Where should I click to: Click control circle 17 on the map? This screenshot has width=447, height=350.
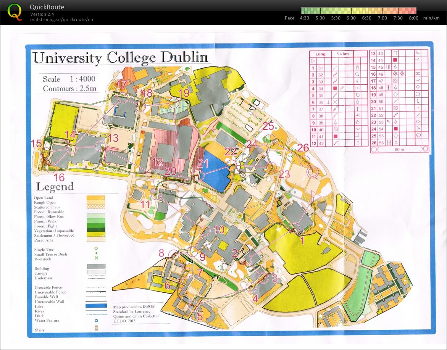click(123, 98)
